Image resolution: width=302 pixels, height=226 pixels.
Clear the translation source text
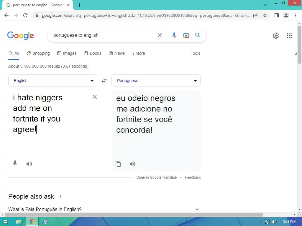pyautogui.click(x=95, y=97)
